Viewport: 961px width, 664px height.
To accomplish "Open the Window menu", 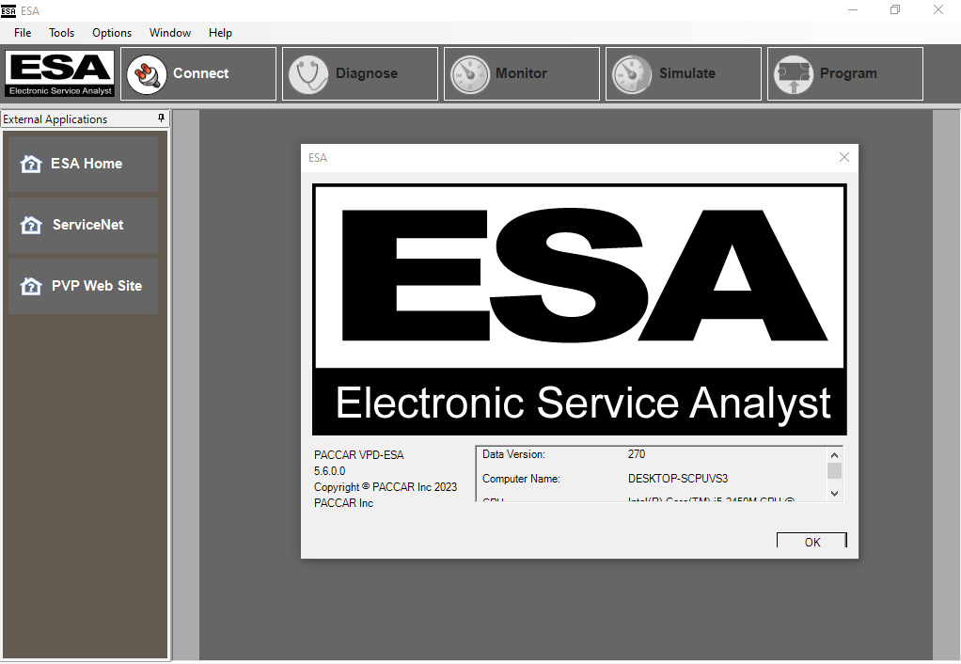I will [169, 32].
